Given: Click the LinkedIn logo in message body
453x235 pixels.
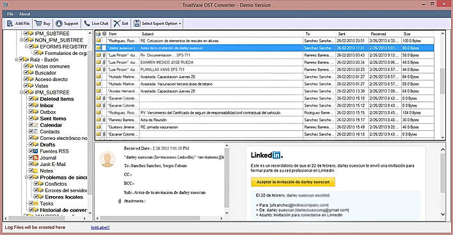Looking at the screenshot, I should [267, 155].
